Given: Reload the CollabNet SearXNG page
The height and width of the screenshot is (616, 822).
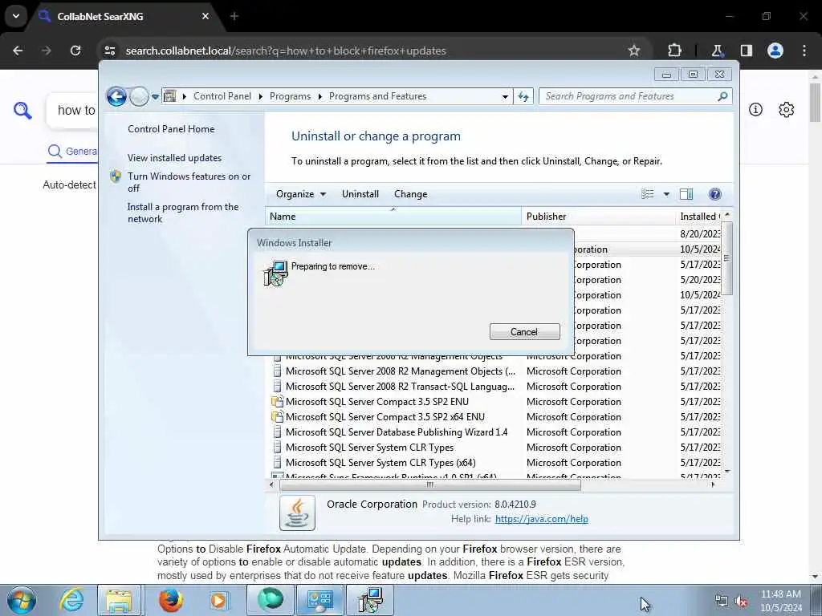Looking at the screenshot, I should click(x=75, y=51).
